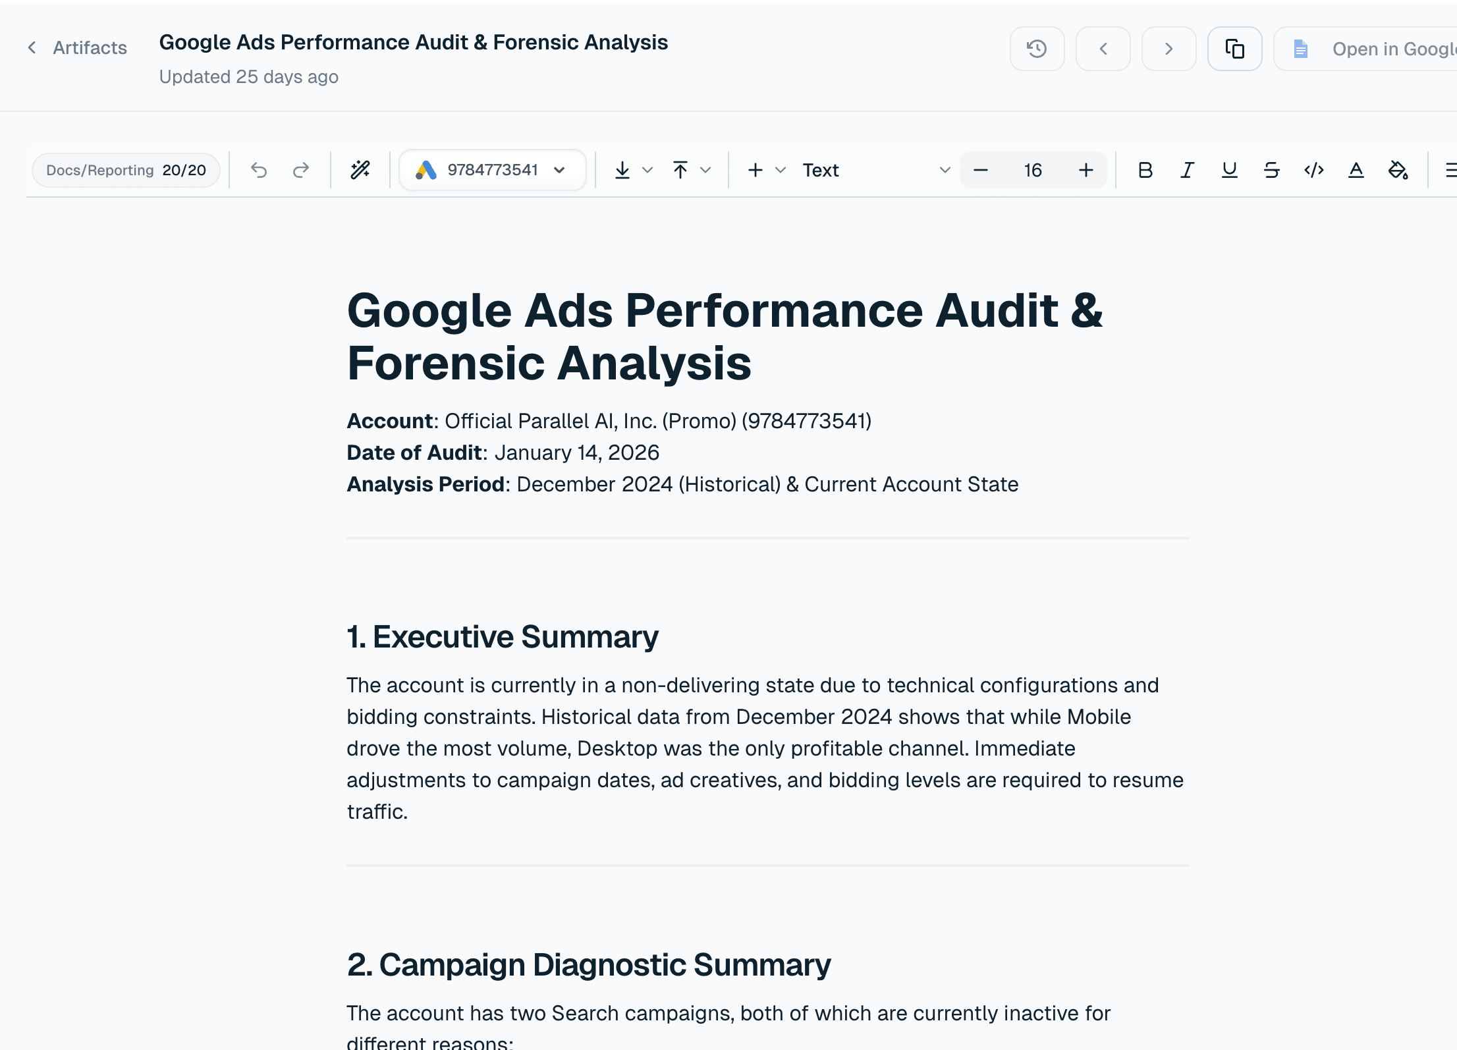The image size is (1457, 1050).
Task: Navigate forward with the right arrow
Action: coord(1168,49)
